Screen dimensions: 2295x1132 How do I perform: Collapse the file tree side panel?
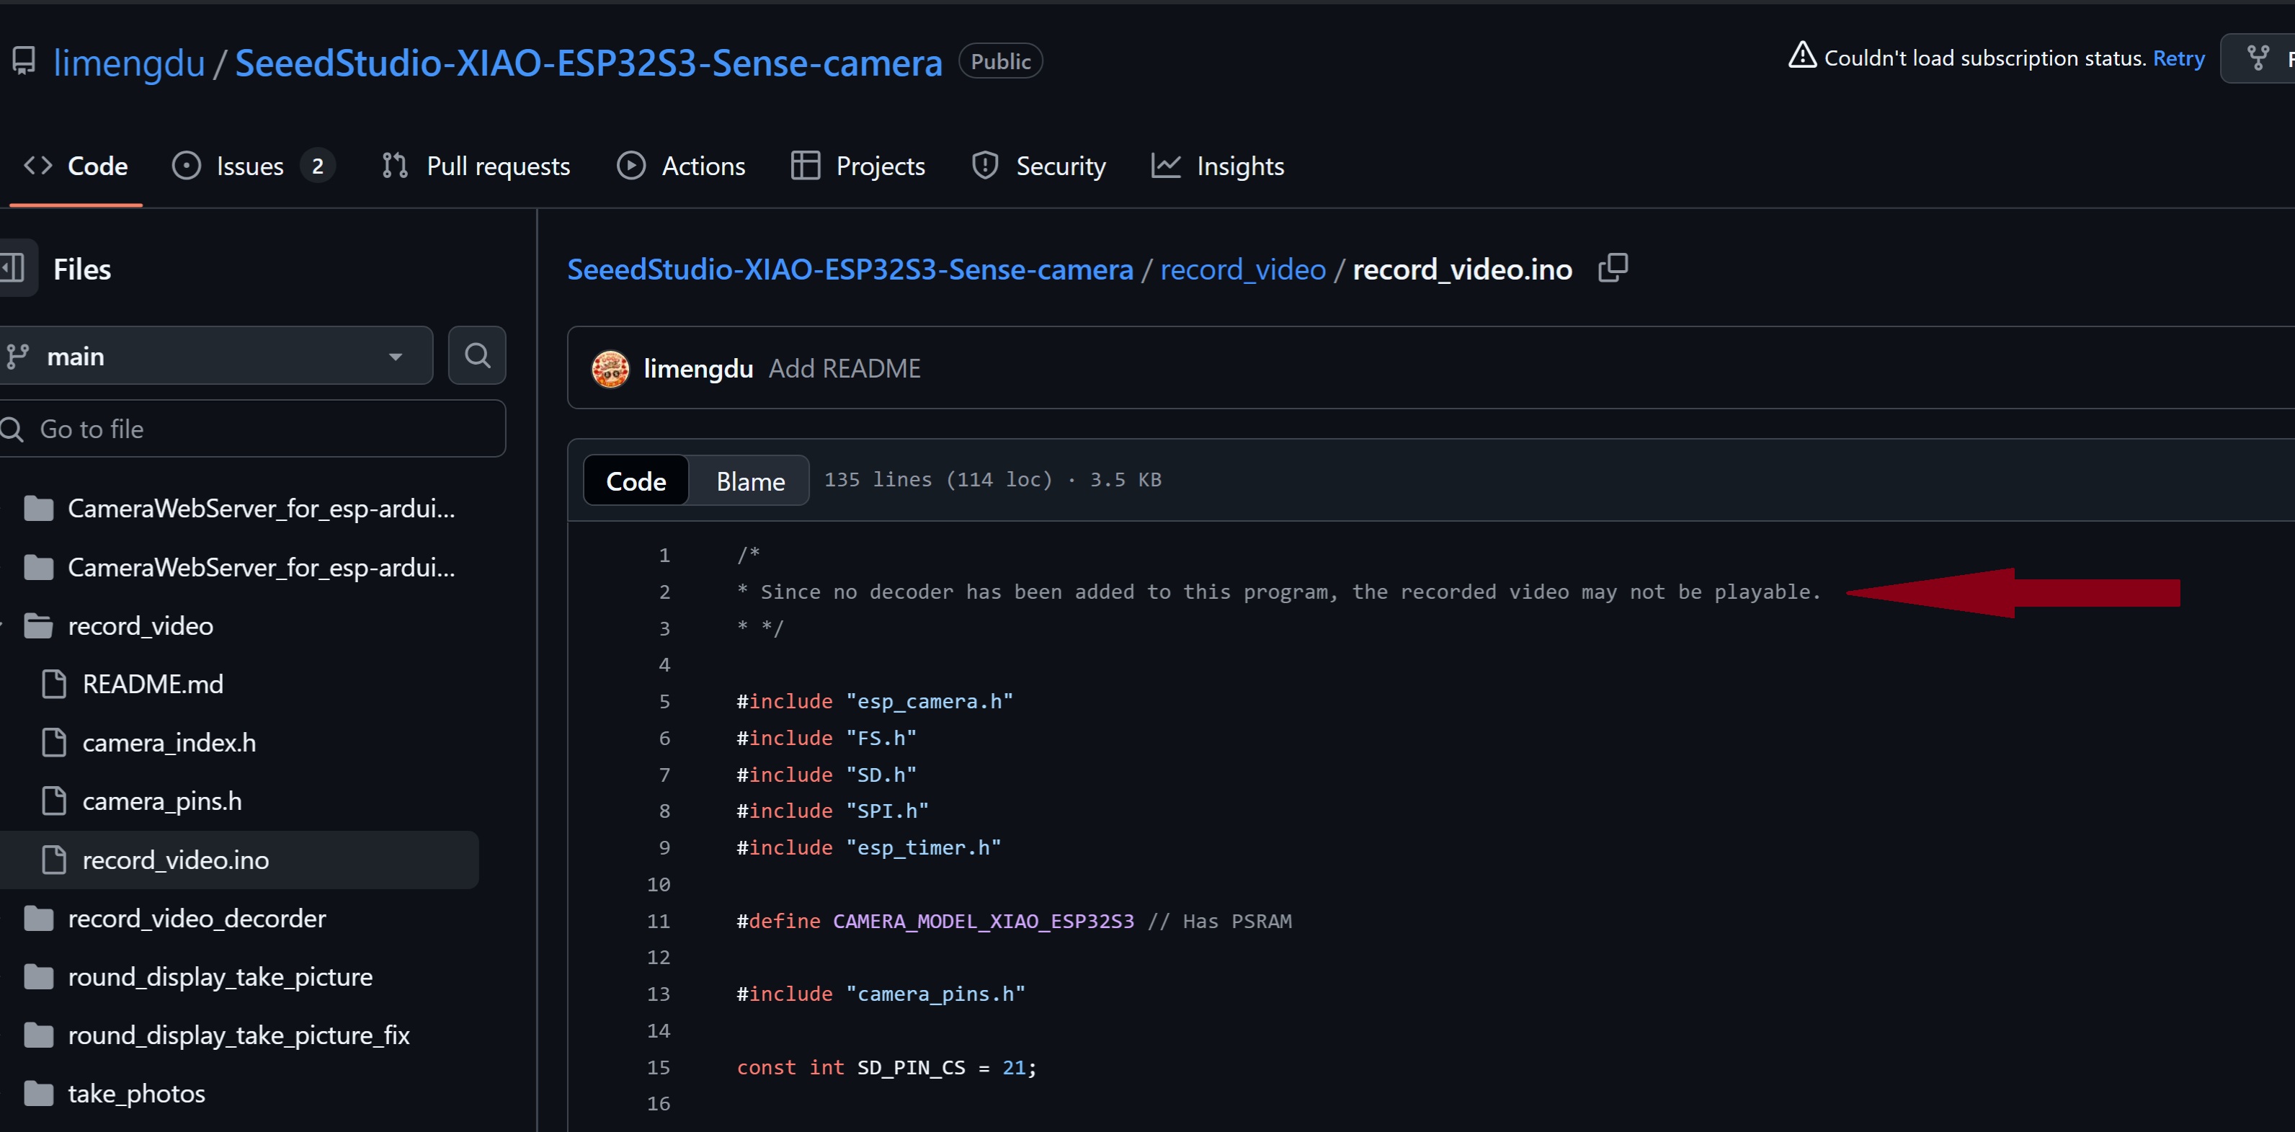[x=14, y=268]
